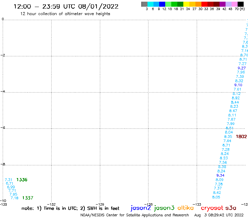Click the jason3 pass time label 1337

click(28, 198)
